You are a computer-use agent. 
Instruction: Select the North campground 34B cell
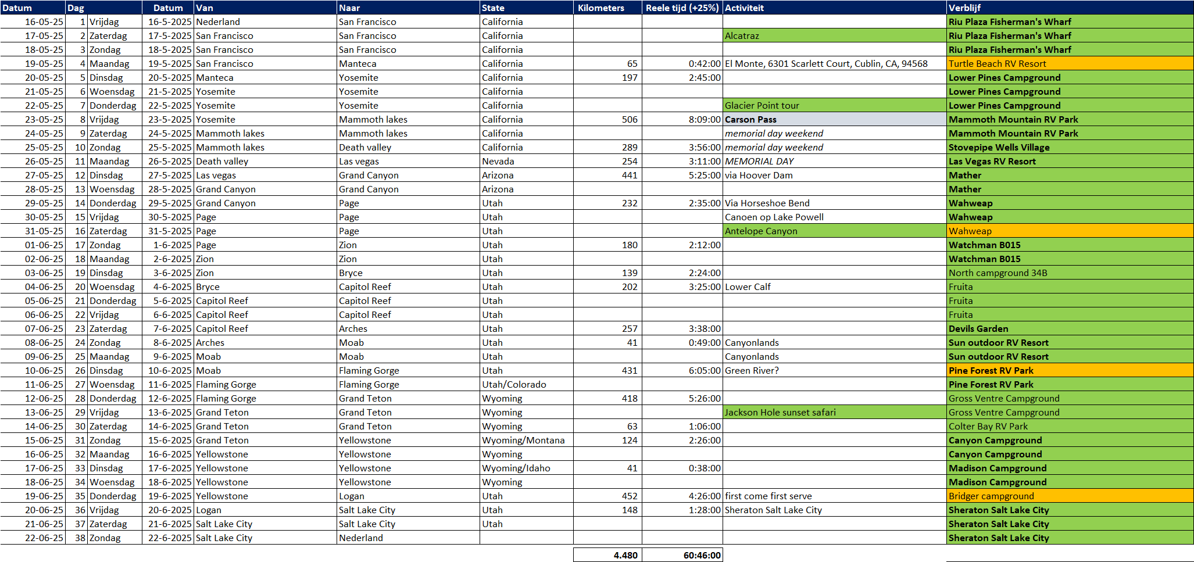(1070, 273)
